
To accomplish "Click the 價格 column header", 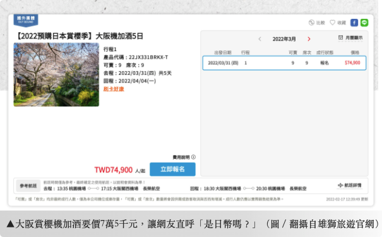I will click(x=355, y=52).
